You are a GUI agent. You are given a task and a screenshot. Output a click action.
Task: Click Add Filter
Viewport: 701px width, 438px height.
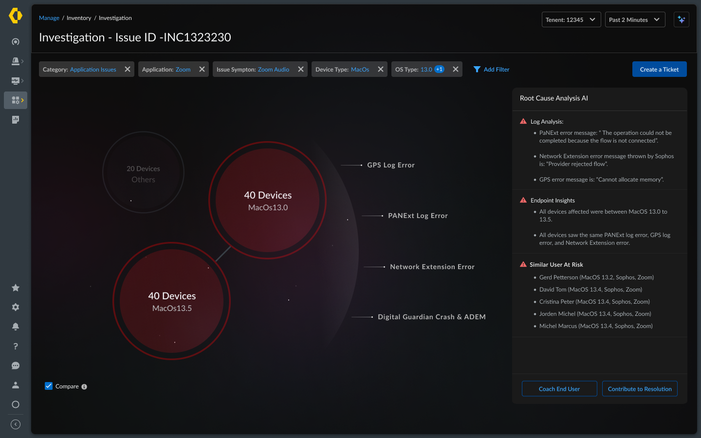click(491, 69)
